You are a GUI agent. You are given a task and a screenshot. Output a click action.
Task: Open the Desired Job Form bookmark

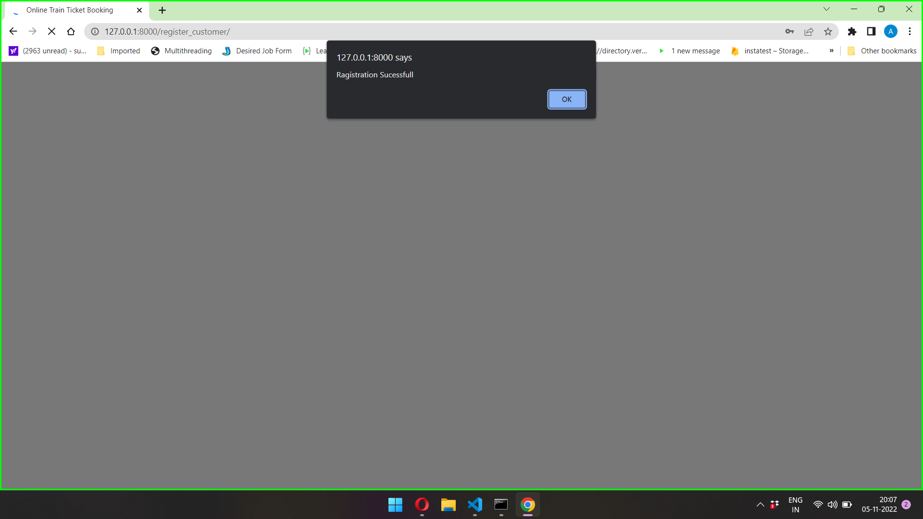(x=264, y=50)
